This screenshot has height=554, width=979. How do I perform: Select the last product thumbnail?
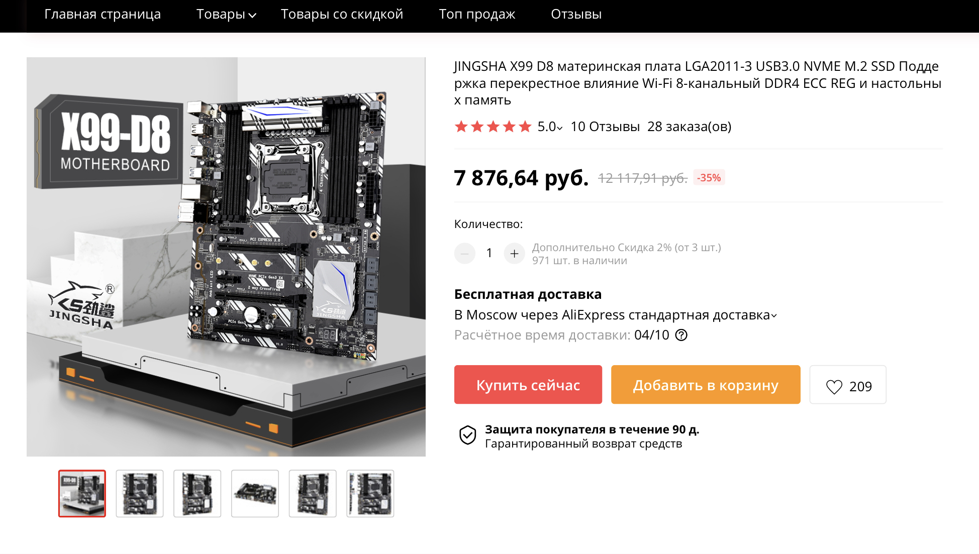[x=370, y=494]
